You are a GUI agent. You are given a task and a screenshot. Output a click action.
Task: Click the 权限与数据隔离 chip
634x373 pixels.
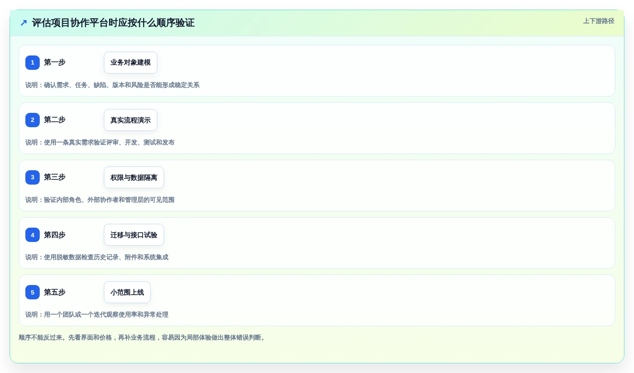[134, 177]
